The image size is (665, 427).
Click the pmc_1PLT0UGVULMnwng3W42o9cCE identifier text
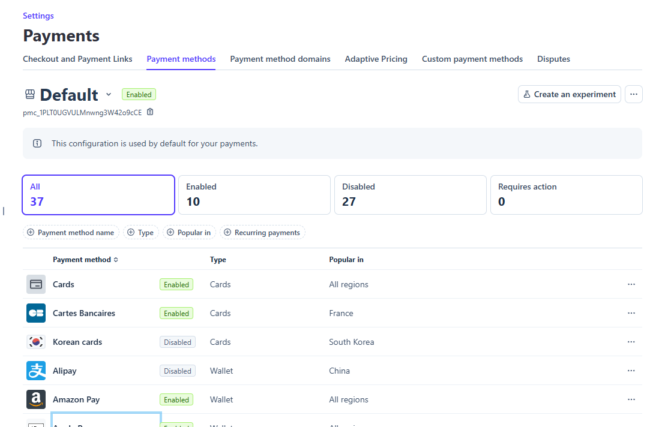[x=82, y=113]
